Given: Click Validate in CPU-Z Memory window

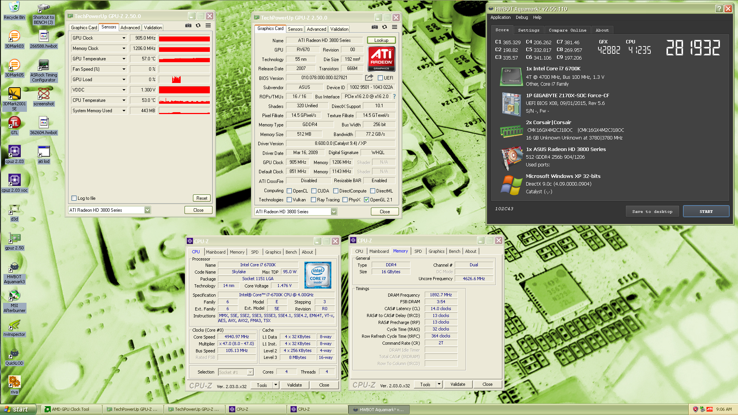Looking at the screenshot, I should (x=458, y=384).
